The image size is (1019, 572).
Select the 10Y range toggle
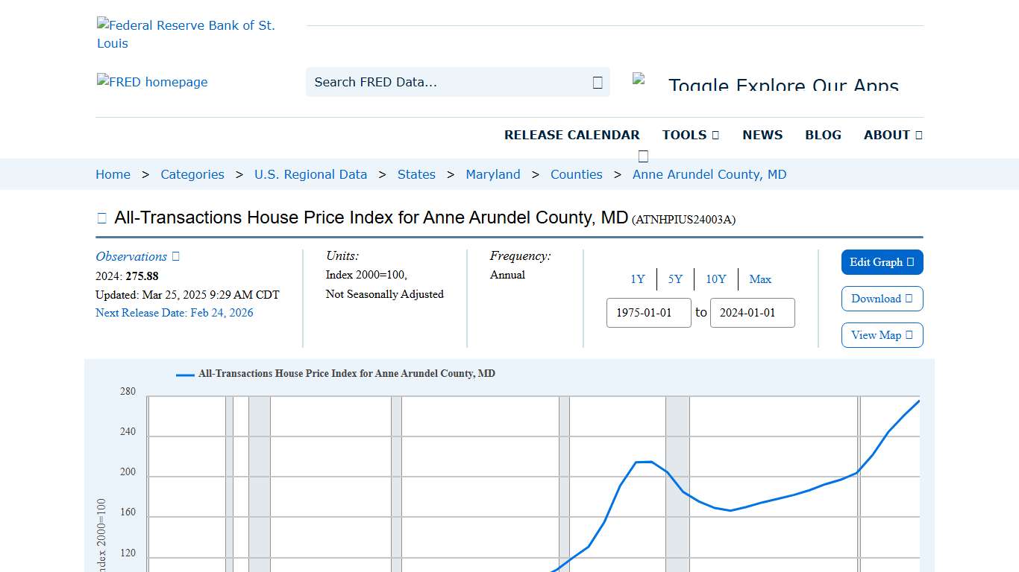(x=715, y=279)
